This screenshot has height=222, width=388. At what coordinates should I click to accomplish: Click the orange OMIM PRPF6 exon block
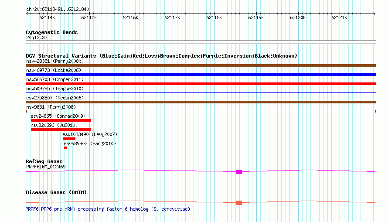pyautogui.click(x=239, y=203)
